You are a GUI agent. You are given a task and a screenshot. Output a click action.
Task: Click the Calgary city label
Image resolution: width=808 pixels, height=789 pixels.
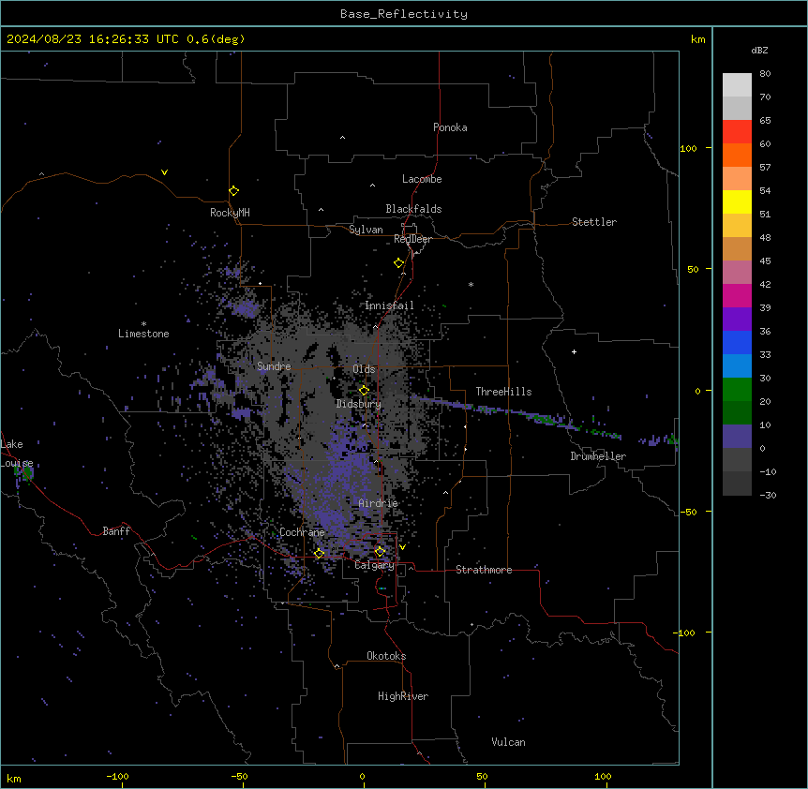coord(375,565)
